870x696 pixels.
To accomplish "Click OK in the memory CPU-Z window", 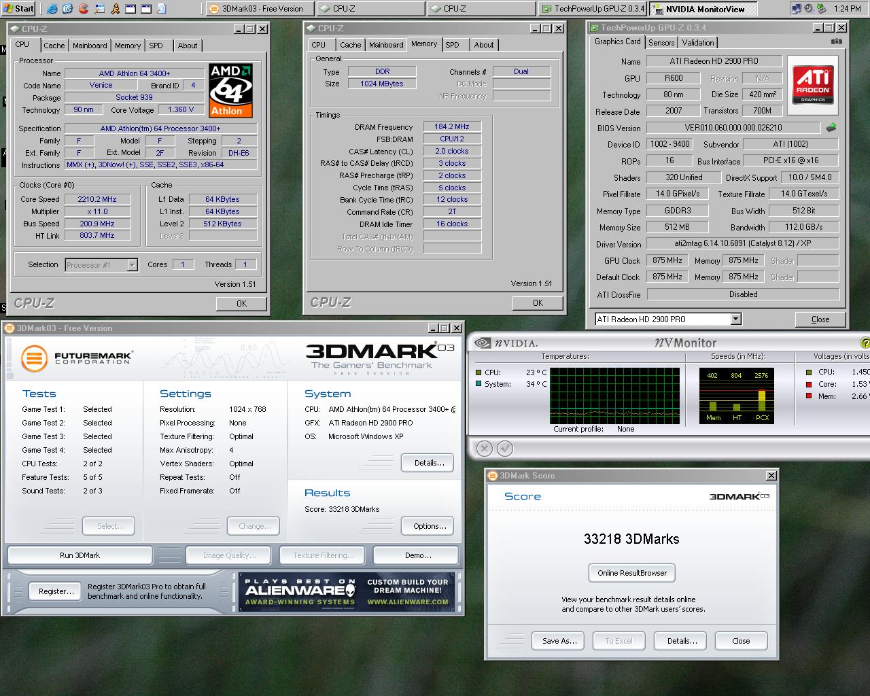I will tap(538, 302).
